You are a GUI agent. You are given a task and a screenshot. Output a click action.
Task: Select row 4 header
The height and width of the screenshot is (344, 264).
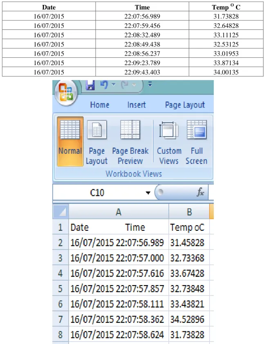coord(60,273)
